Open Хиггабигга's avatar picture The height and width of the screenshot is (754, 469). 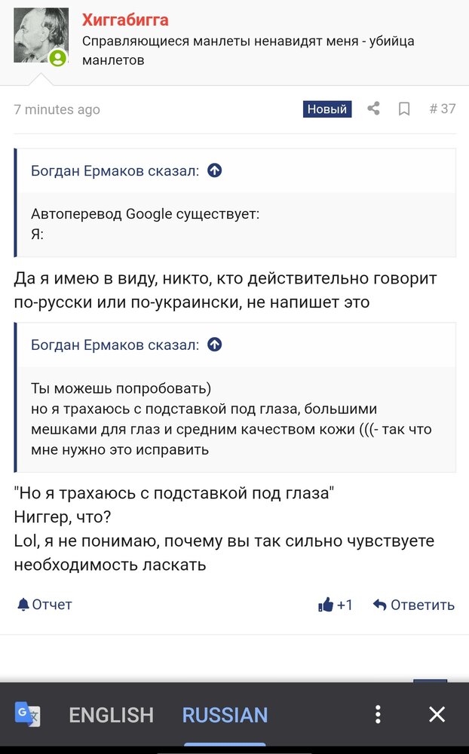click(x=41, y=35)
